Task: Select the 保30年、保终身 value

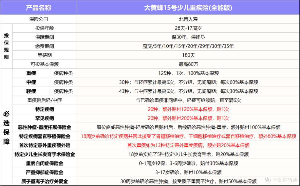Action: pos(188,37)
